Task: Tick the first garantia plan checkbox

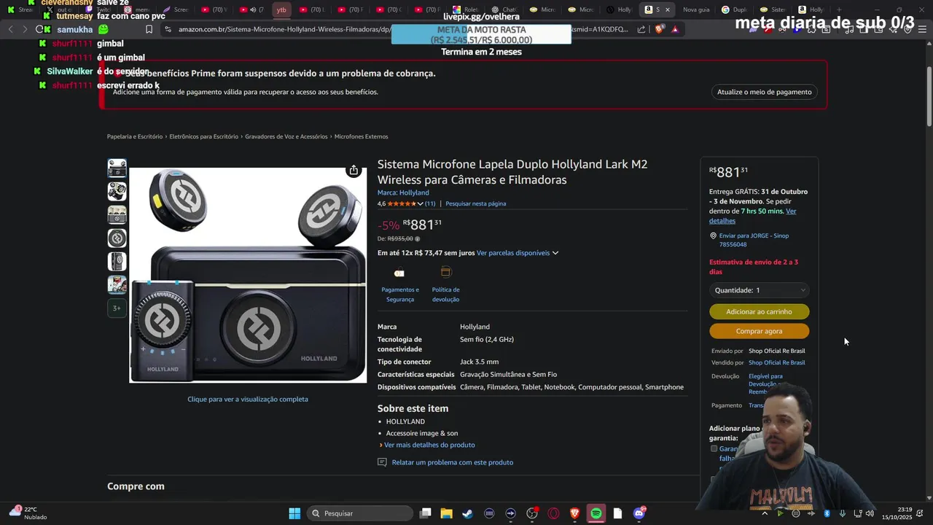Action: 714,448
